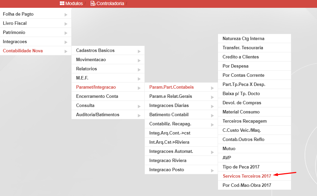This screenshot has width=317, height=196.
Task: Choose Terceiros Recapagem
Action: (254, 121)
